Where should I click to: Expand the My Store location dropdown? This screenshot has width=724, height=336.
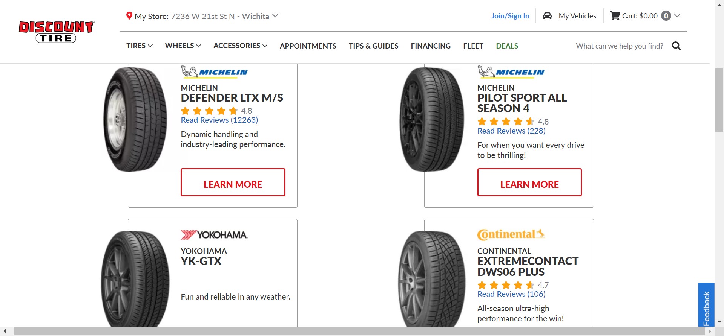[275, 16]
